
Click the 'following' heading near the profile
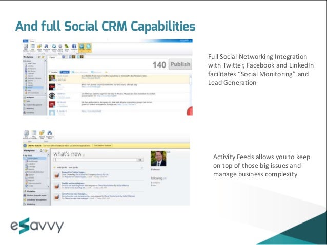tap(157, 178)
